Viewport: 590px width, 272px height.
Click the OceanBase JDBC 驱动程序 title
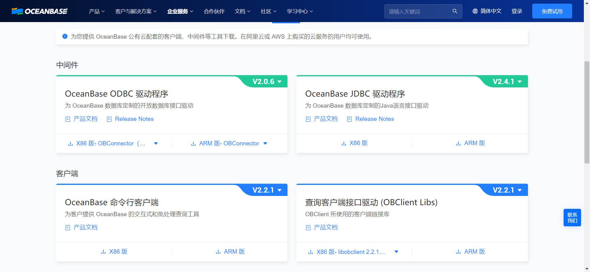[355, 94]
